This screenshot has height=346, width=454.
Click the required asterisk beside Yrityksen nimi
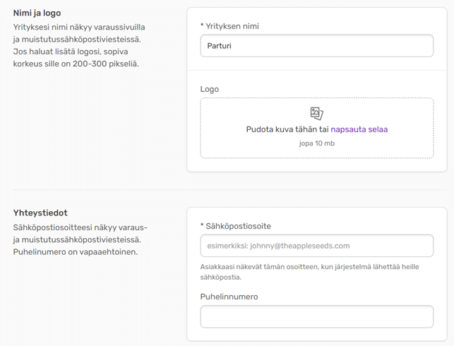pyautogui.click(x=203, y=26)
